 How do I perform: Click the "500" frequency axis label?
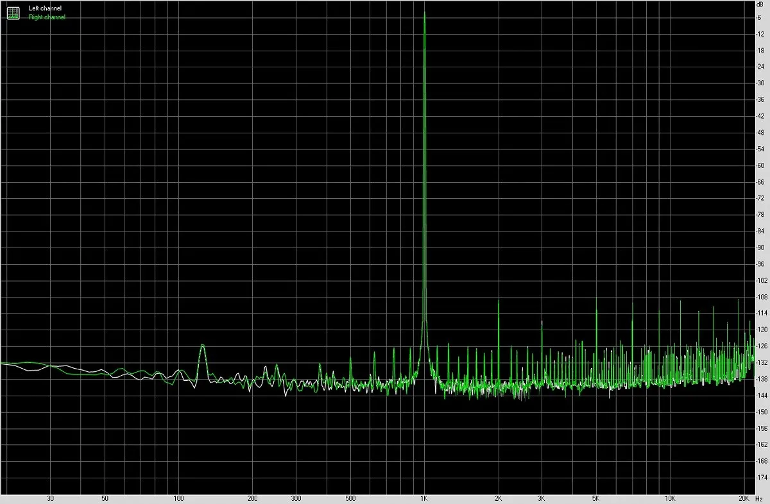coord(350,498)
